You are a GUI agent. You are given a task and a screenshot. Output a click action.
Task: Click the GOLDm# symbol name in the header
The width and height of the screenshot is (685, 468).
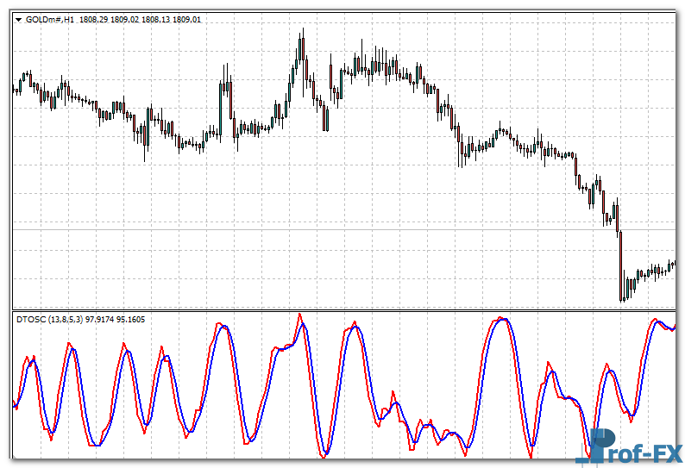click(43, 19)
